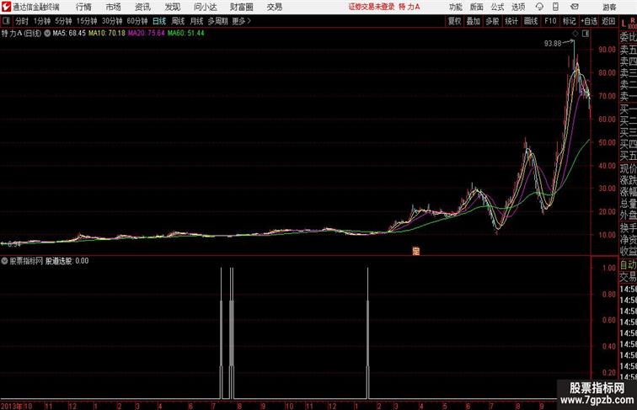The height and width of the screenshot is (410, 637).
Task: Click the mobile phone icon
Action: pyautogui.click(x=555, y=7)
